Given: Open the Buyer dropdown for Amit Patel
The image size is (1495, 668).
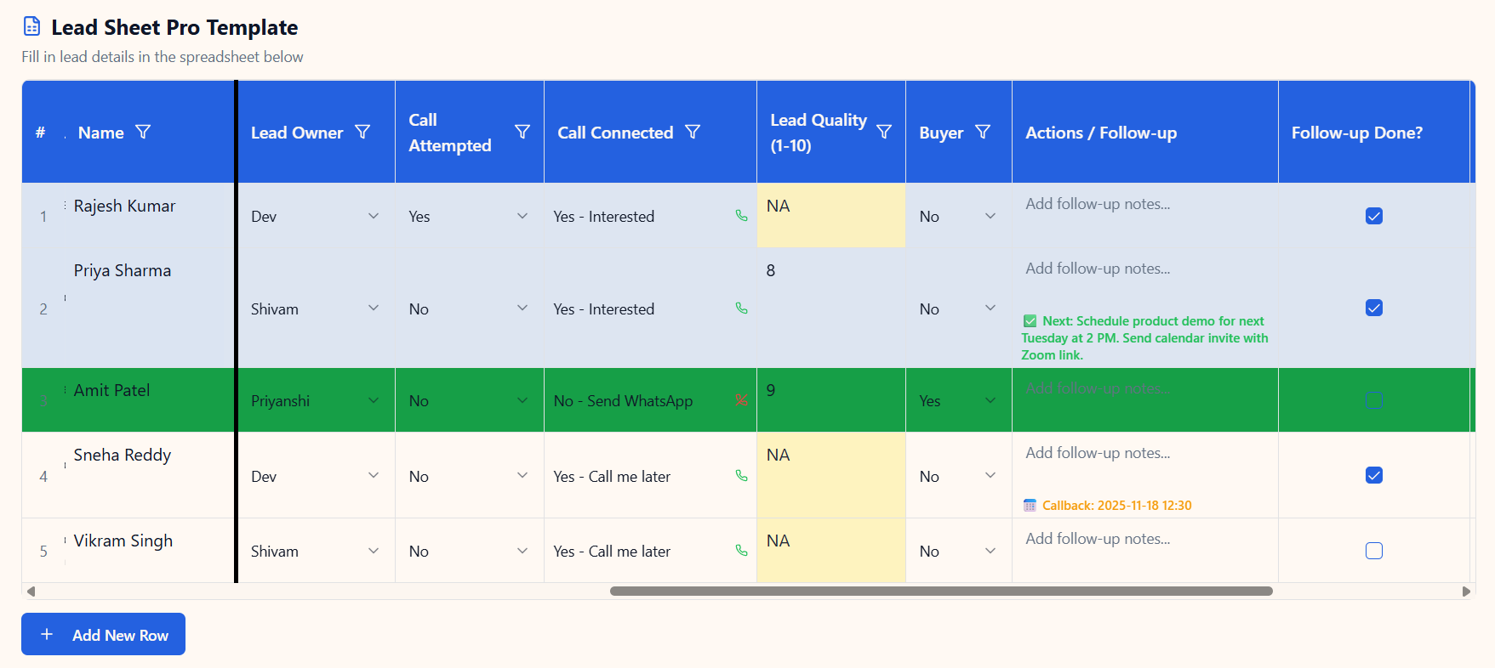Looking at the screenshot, I should (x=958, y=400).
